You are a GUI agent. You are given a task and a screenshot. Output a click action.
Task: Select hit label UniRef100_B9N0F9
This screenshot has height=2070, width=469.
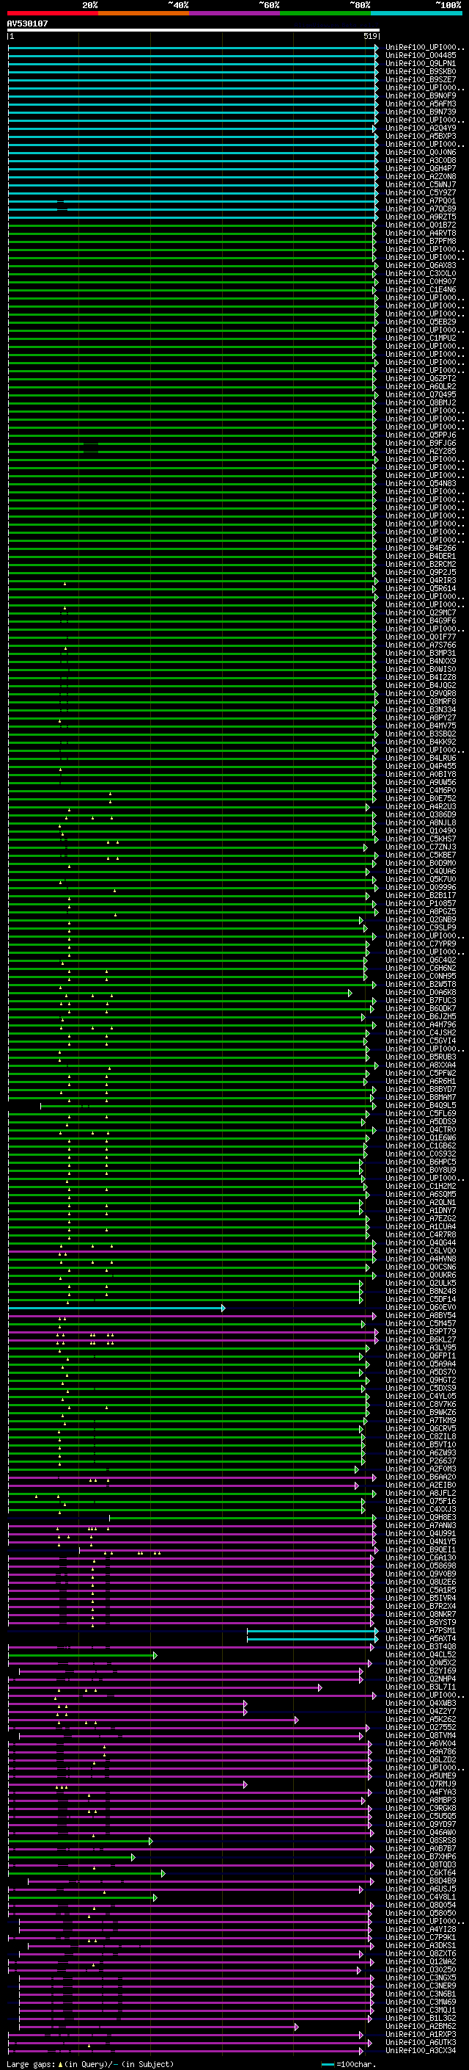pyautogui.click(x=421, y=95)
